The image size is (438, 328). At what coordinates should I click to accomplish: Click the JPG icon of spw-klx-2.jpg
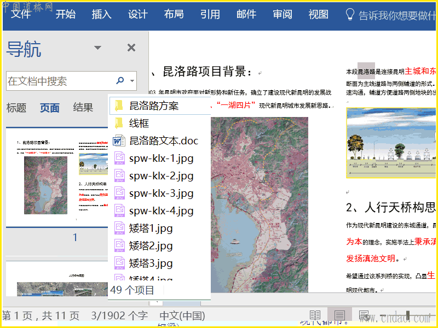(119, 175)
